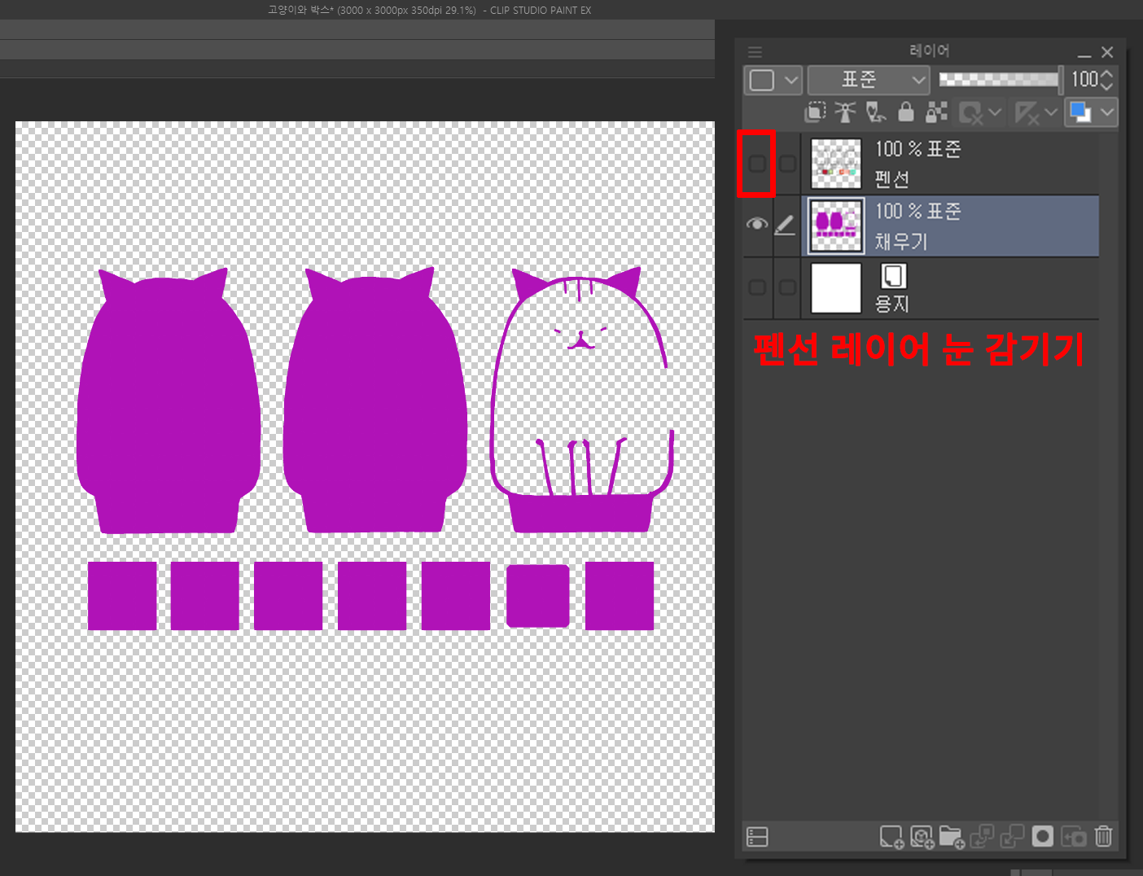The height and width of the screenshot is (876, 1143).
Task: Click the change layer color icon
Action: click(x=1080, y=112)
